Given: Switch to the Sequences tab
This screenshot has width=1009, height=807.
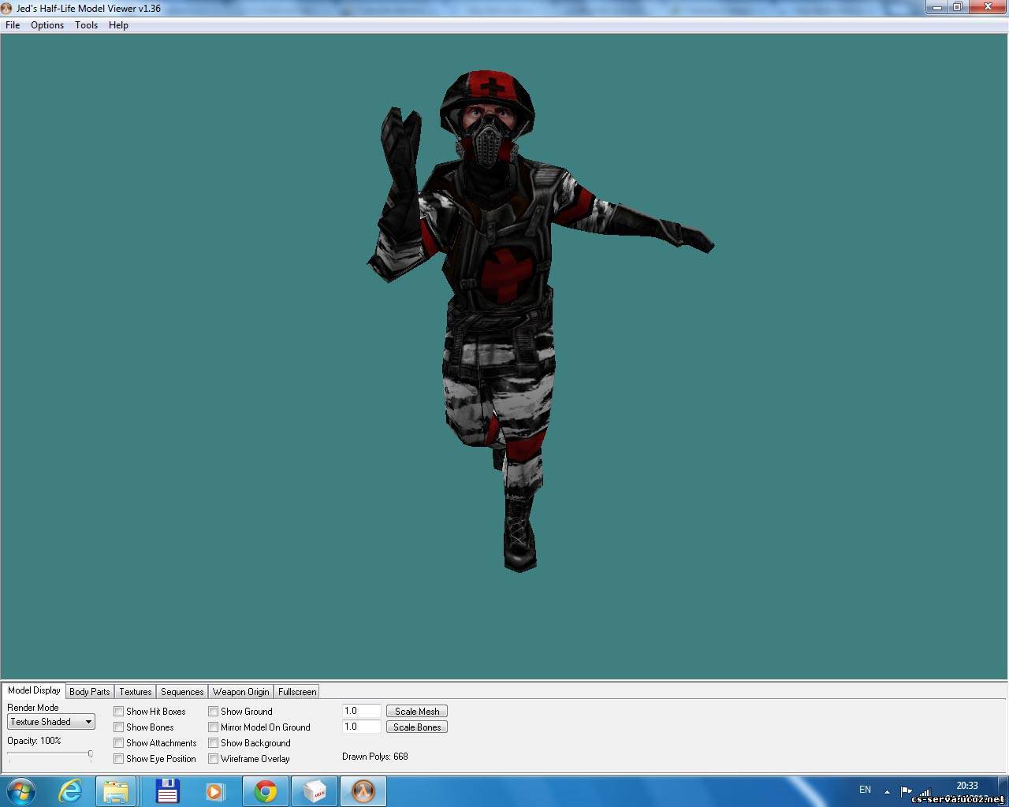Looking at the screenshot, I should point(182,692).
